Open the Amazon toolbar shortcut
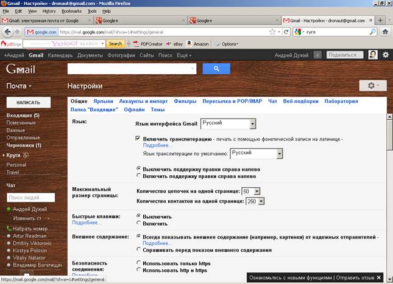Screen dimensions: 393x284 (x=198, y=44)
